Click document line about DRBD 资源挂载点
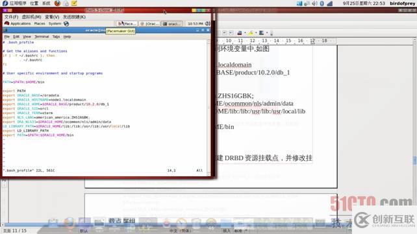Viewport: 417px width, 234px height. point(264,158)
